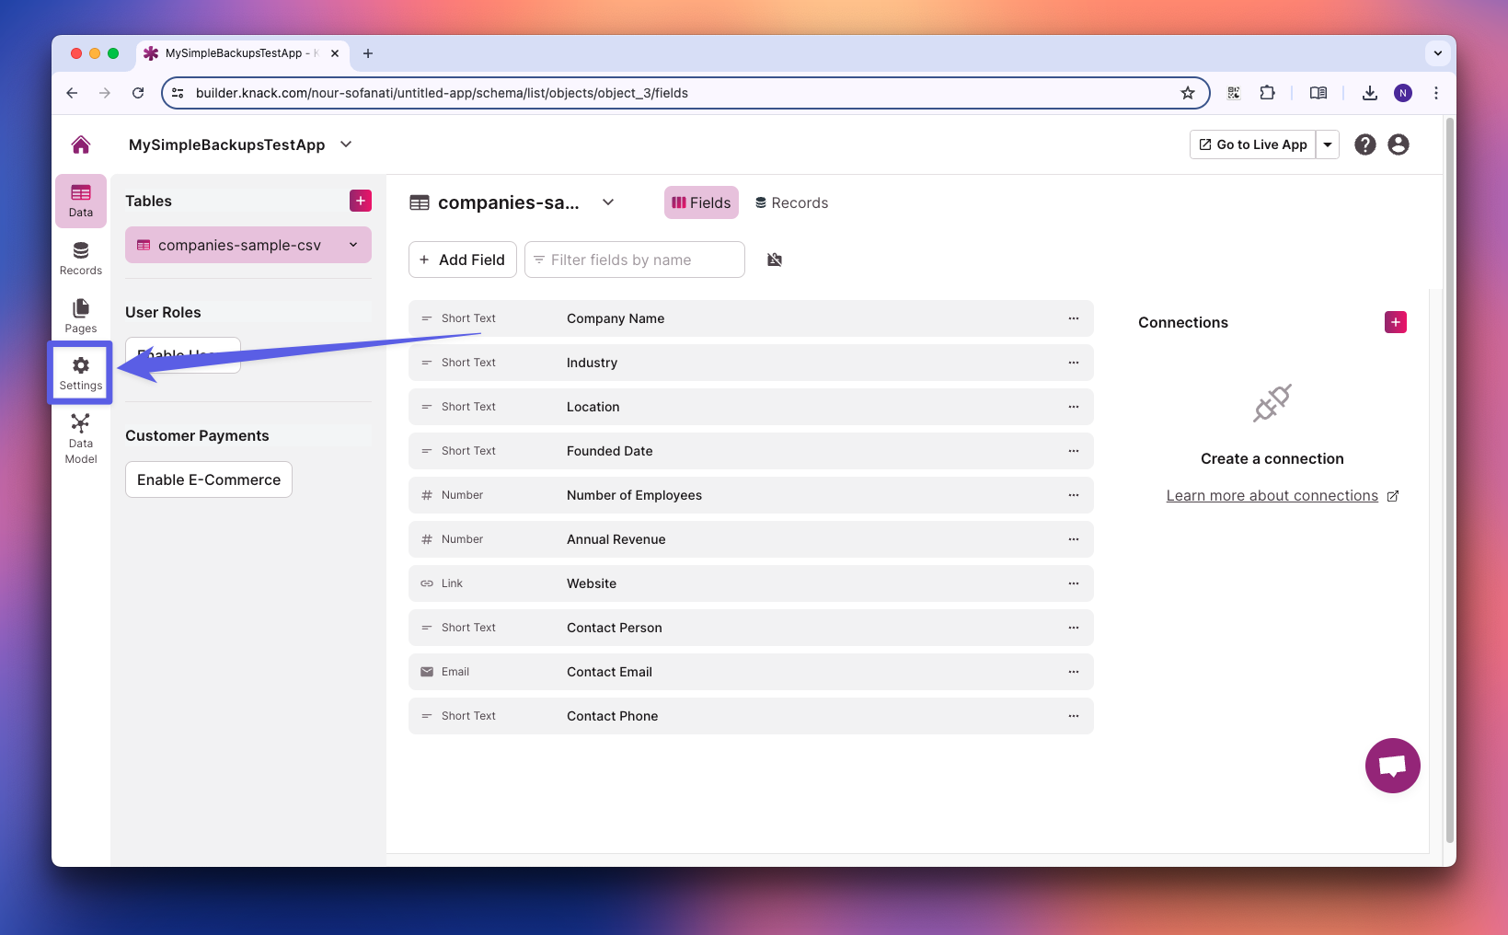Open Learn more about connections link
This screenshot has width=1508, height=935.
click(1272, 495)
